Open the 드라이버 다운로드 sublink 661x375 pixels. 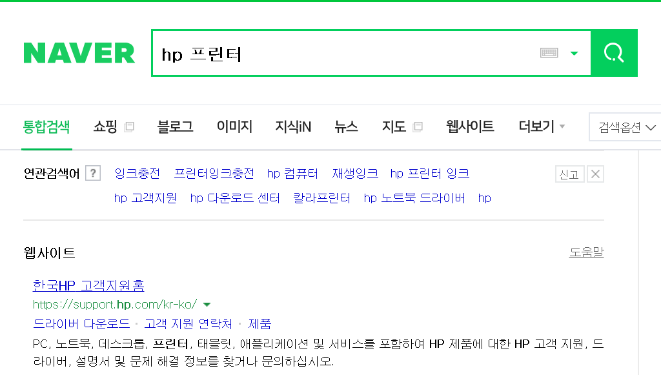pyautogui.click(x=81, y=323)
